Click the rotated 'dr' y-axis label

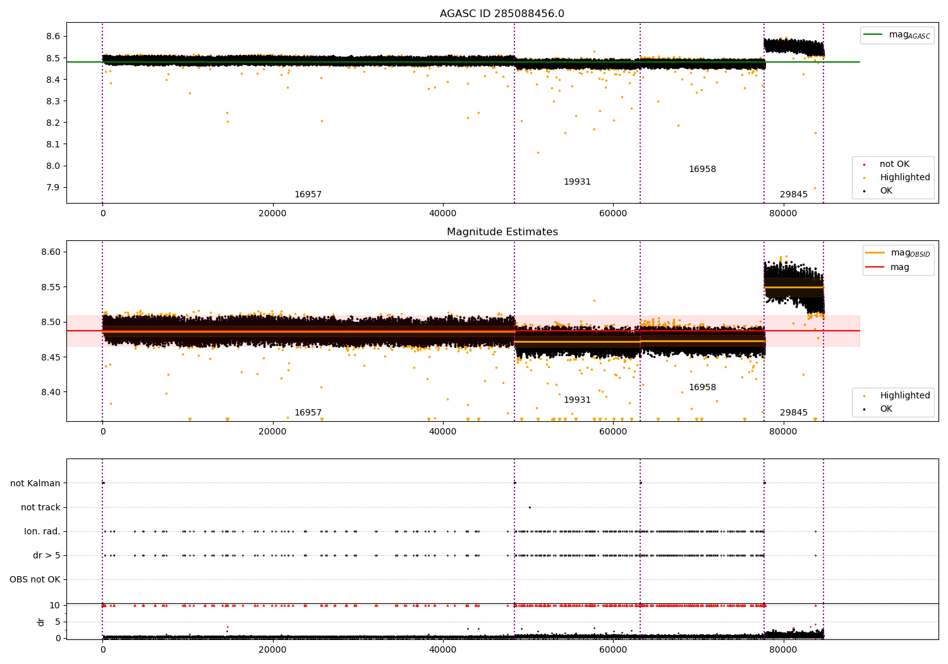(x=41, y=622)
